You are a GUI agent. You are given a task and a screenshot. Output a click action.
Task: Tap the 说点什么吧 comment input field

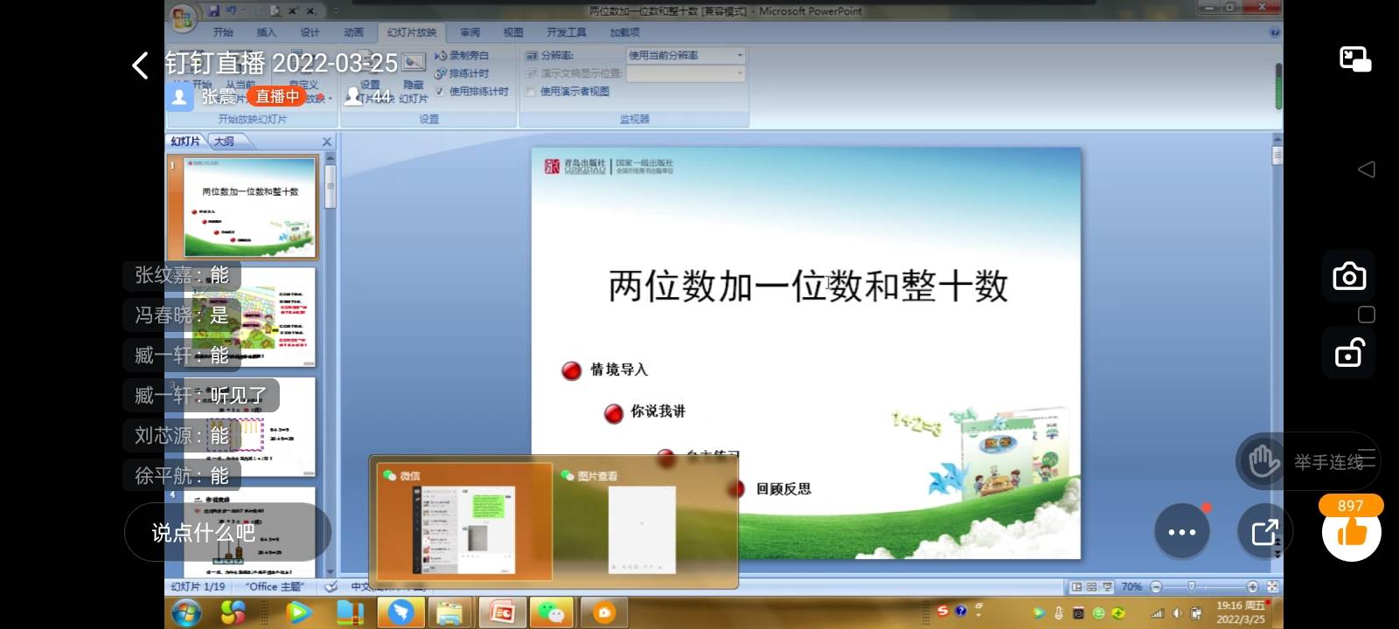[227, 532]
